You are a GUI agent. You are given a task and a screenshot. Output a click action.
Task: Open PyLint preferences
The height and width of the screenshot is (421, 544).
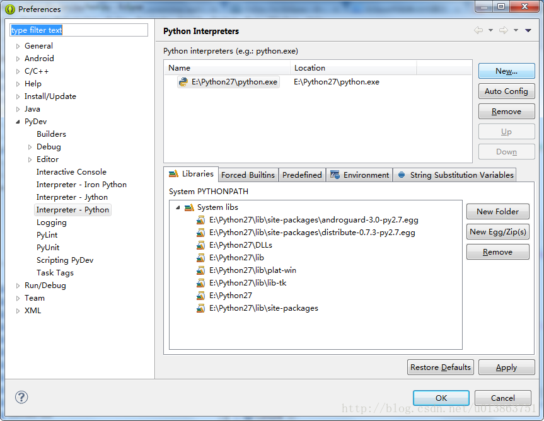click(47, 235)
